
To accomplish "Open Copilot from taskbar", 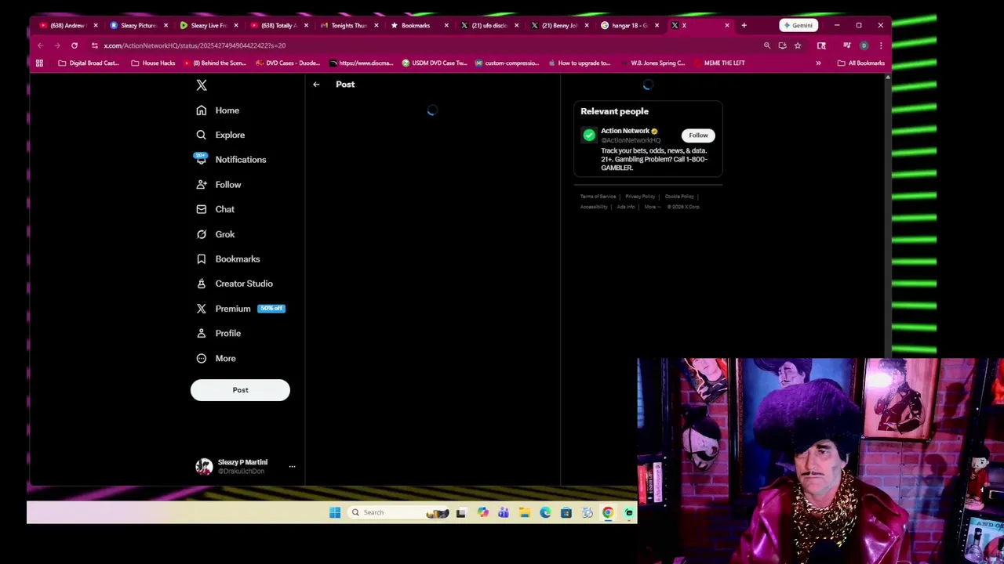I will point(482,513).
